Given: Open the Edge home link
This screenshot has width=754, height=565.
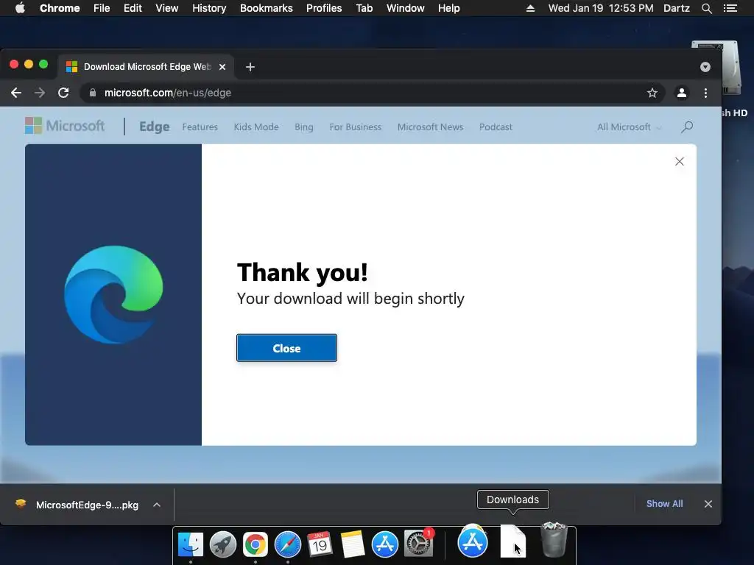Looking at the screenshot, I should click(x=155, y=127).
